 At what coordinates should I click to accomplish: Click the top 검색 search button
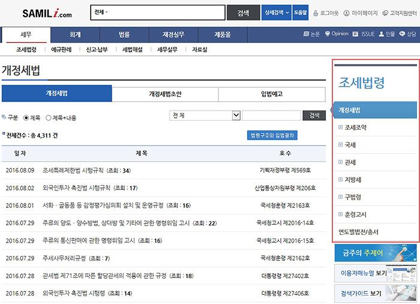click(243, 13)
